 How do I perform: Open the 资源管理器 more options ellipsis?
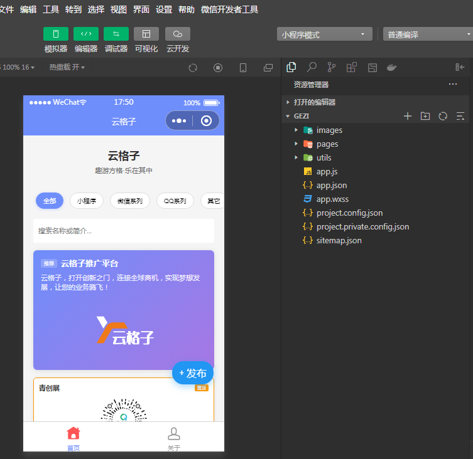[x=453, y=84]
